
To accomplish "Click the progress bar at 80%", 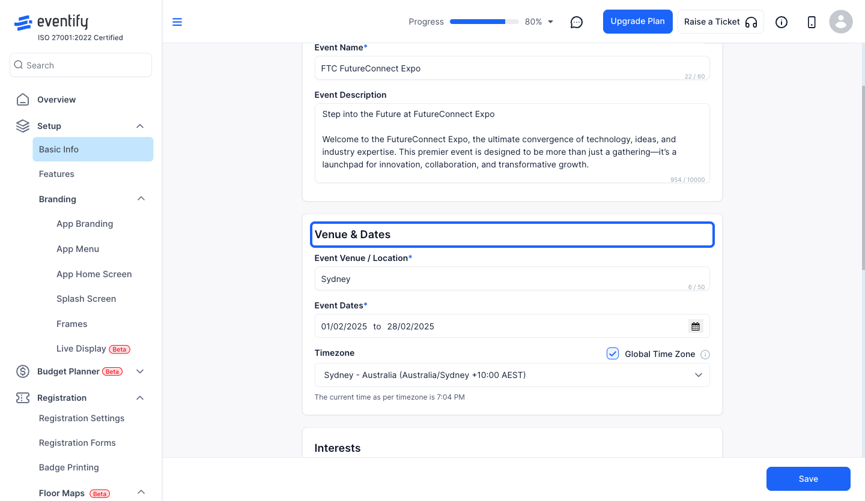I will [x=484, y=22].
